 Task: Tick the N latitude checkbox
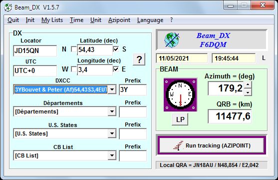[73, 49]
